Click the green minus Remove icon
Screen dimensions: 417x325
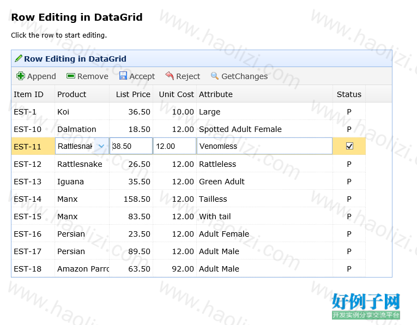click(71, 76)
